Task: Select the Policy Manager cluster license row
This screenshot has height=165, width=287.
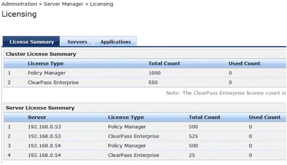Action: coord(145,73)
